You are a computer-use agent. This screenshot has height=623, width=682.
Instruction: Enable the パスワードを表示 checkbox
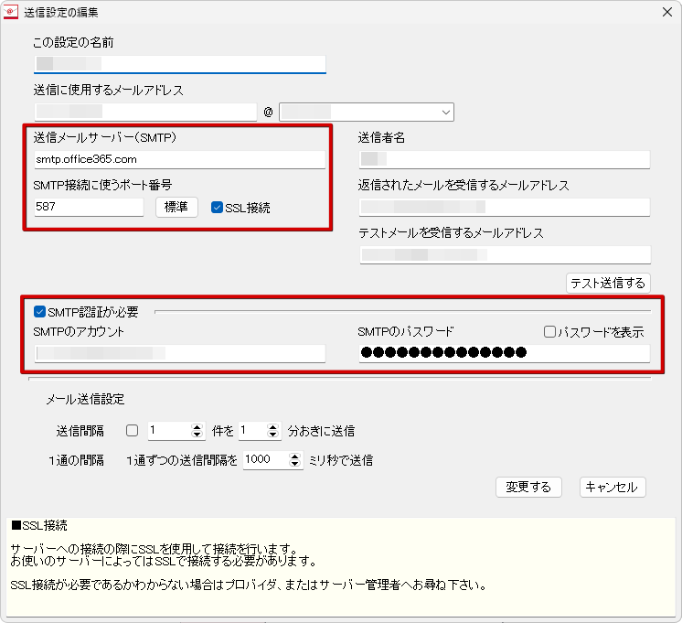coord(549,332)
